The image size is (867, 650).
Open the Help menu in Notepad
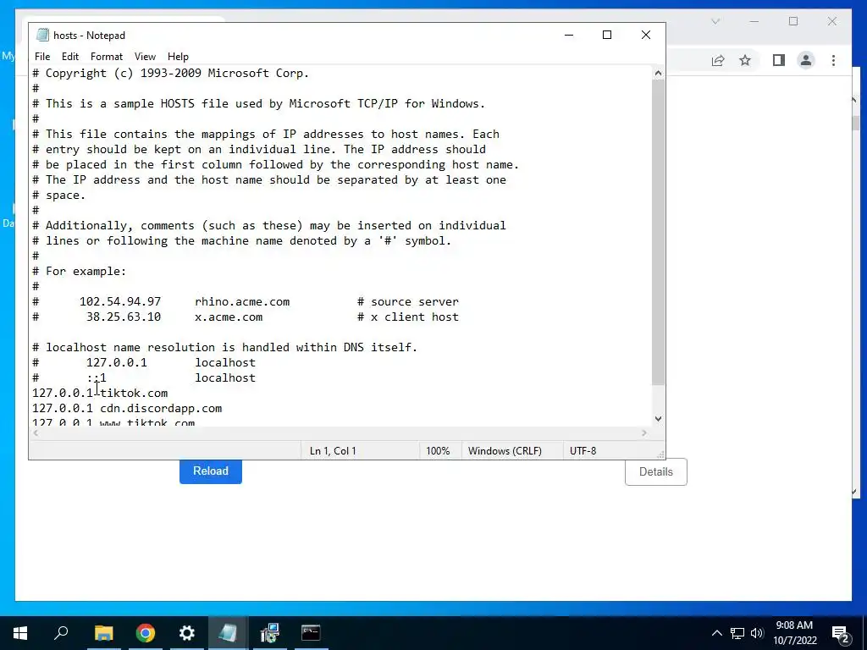(178, 57)
